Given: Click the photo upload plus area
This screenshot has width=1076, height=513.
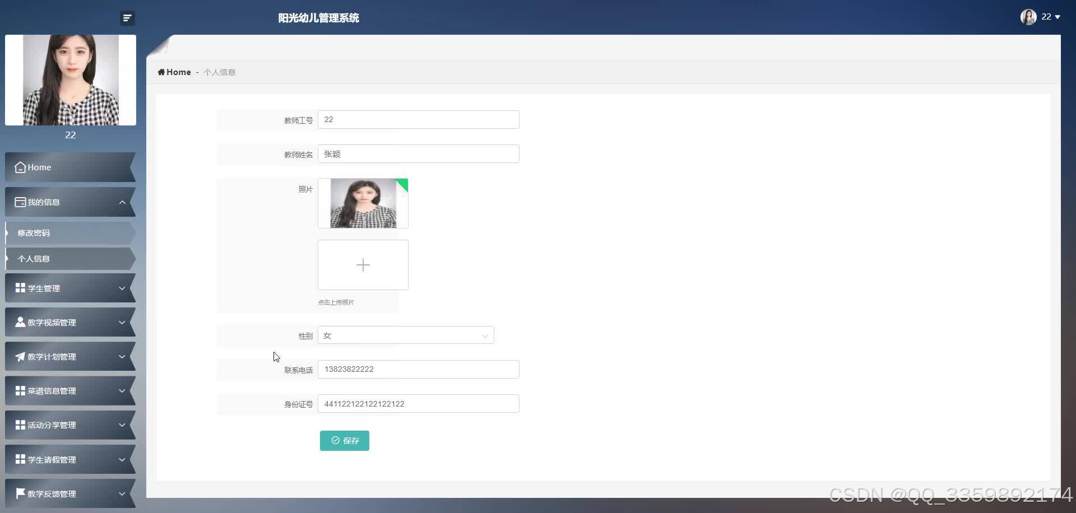Looking at the screenshot, I should tap(363, 264).
